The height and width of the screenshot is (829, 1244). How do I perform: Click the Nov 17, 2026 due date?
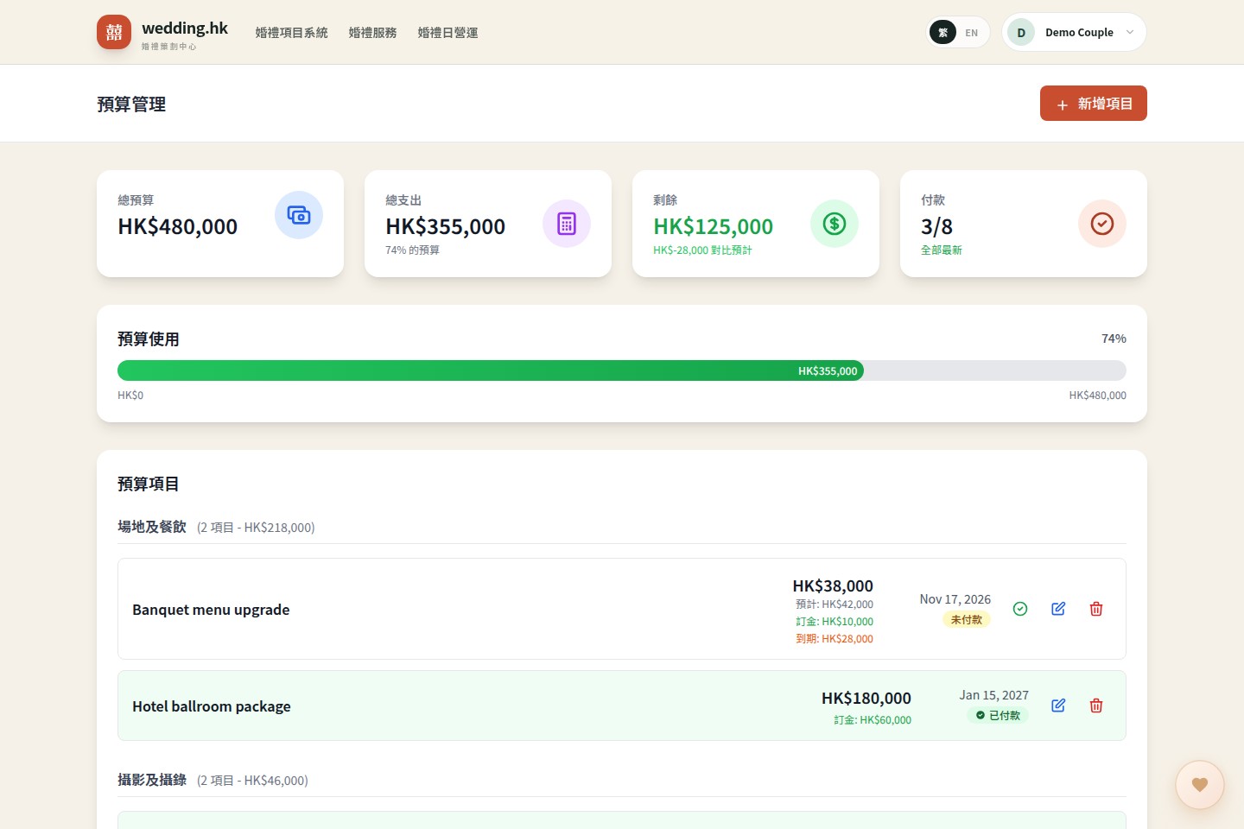955,599
